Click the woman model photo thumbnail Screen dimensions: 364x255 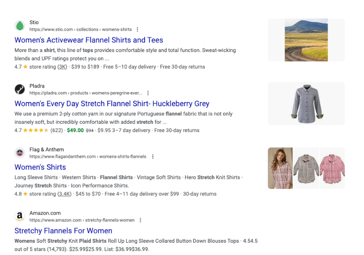(x=280, y=168)
